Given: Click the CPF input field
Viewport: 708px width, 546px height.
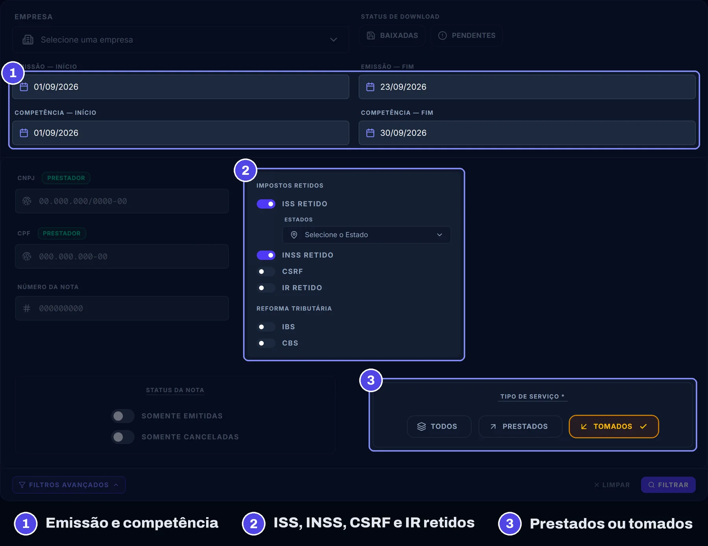Looking at the screenshot, I should 122,256.
